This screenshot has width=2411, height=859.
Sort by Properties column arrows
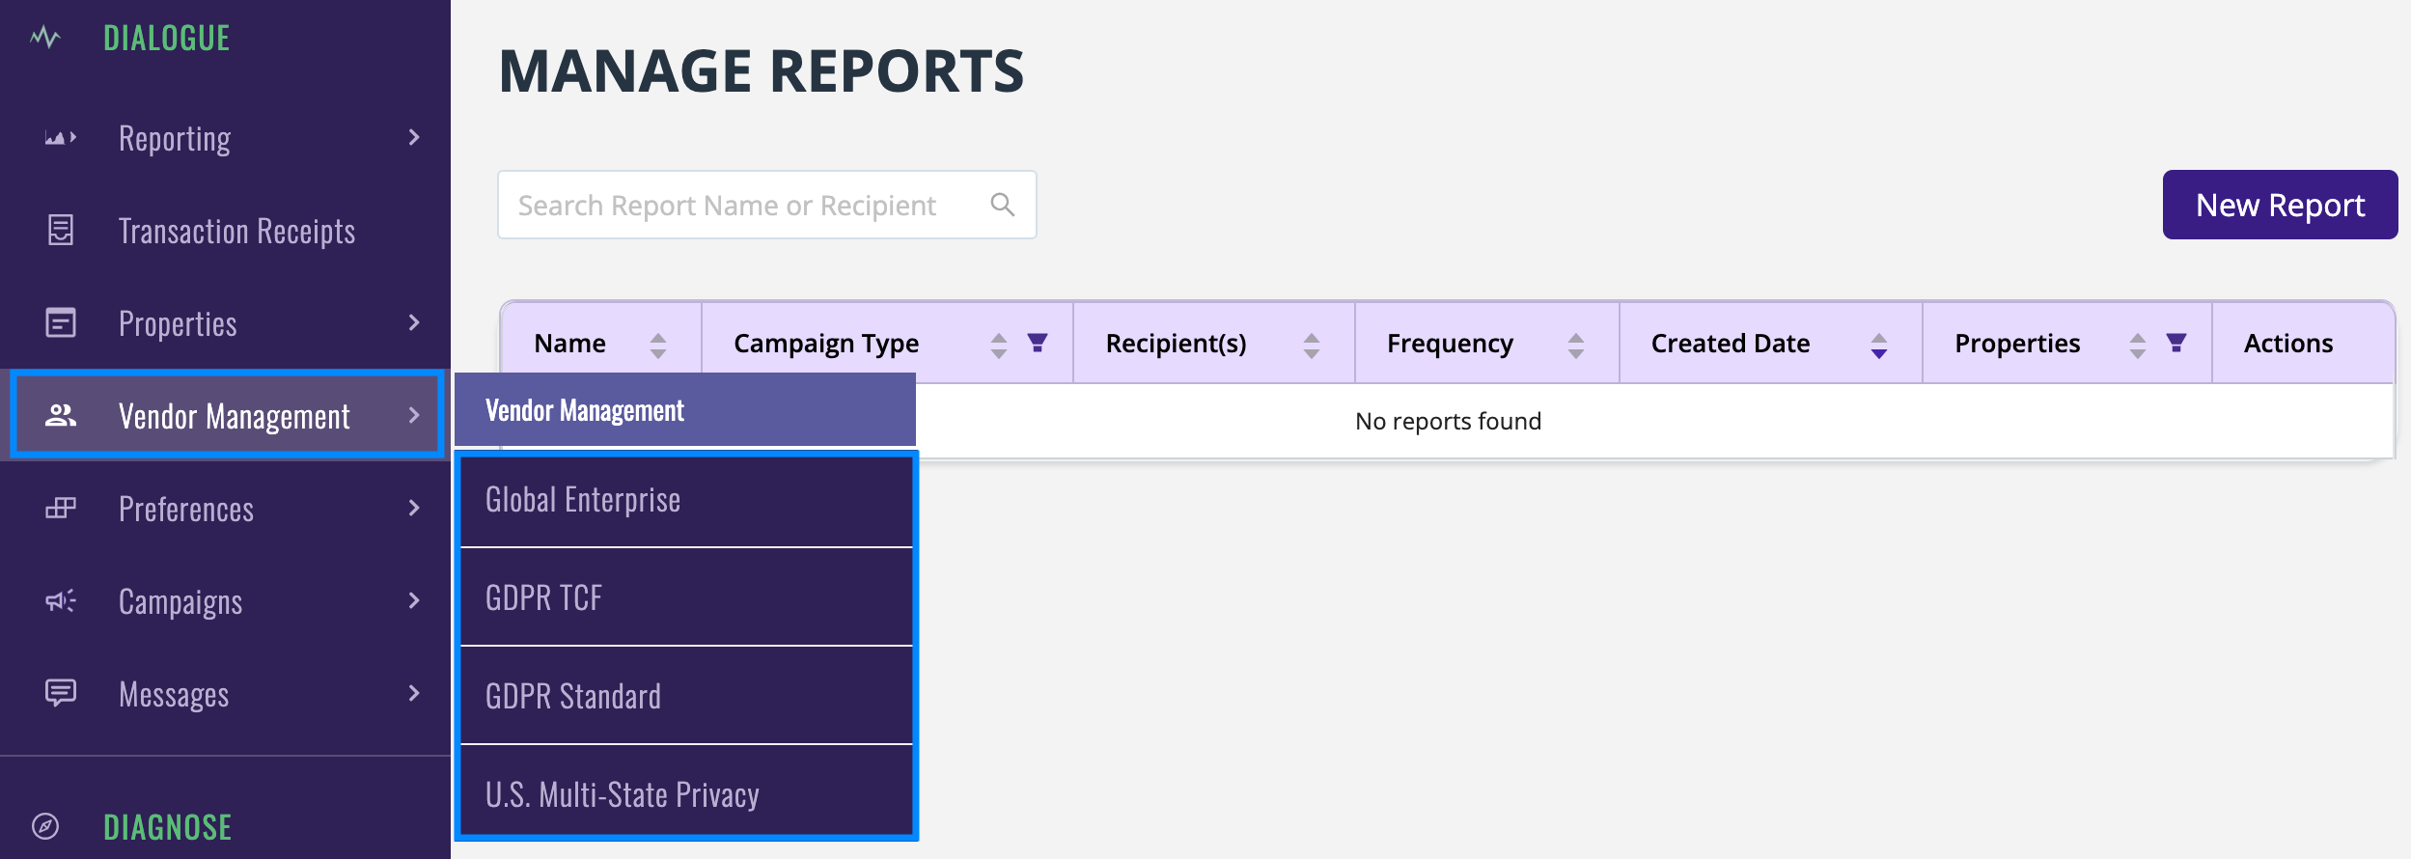point(2138,345)
